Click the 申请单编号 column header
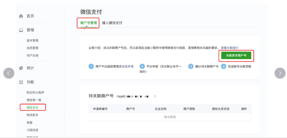Viewport: 287px width, 138px height. click(100, 109)
